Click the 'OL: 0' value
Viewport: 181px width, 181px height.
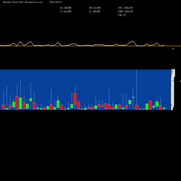tap(122, 15)
